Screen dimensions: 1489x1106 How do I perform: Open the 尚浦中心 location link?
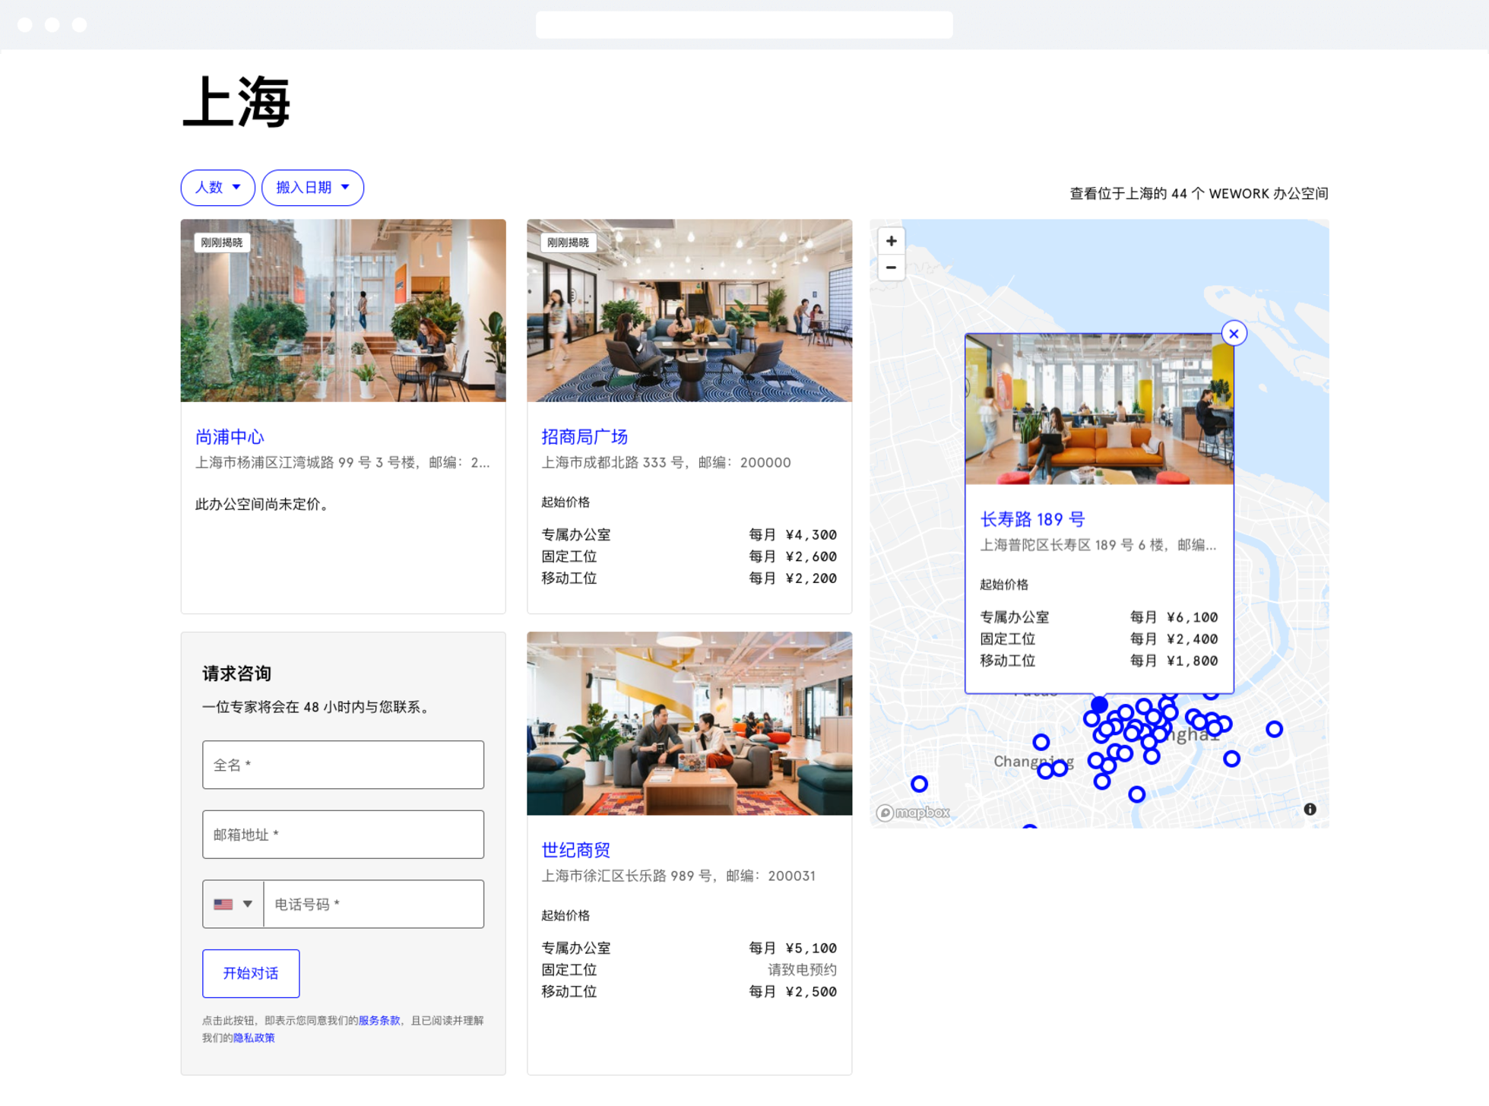[x=230, y=436]
